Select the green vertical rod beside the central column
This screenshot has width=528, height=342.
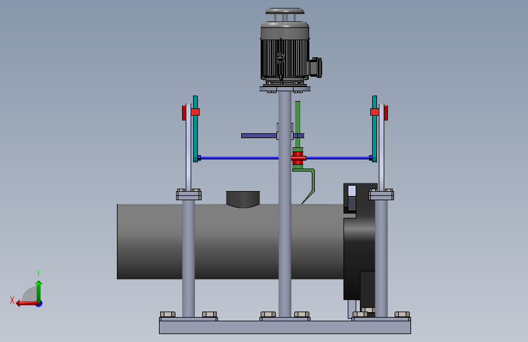point(298,124)
